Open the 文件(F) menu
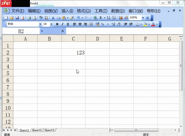 pos(18,11)
